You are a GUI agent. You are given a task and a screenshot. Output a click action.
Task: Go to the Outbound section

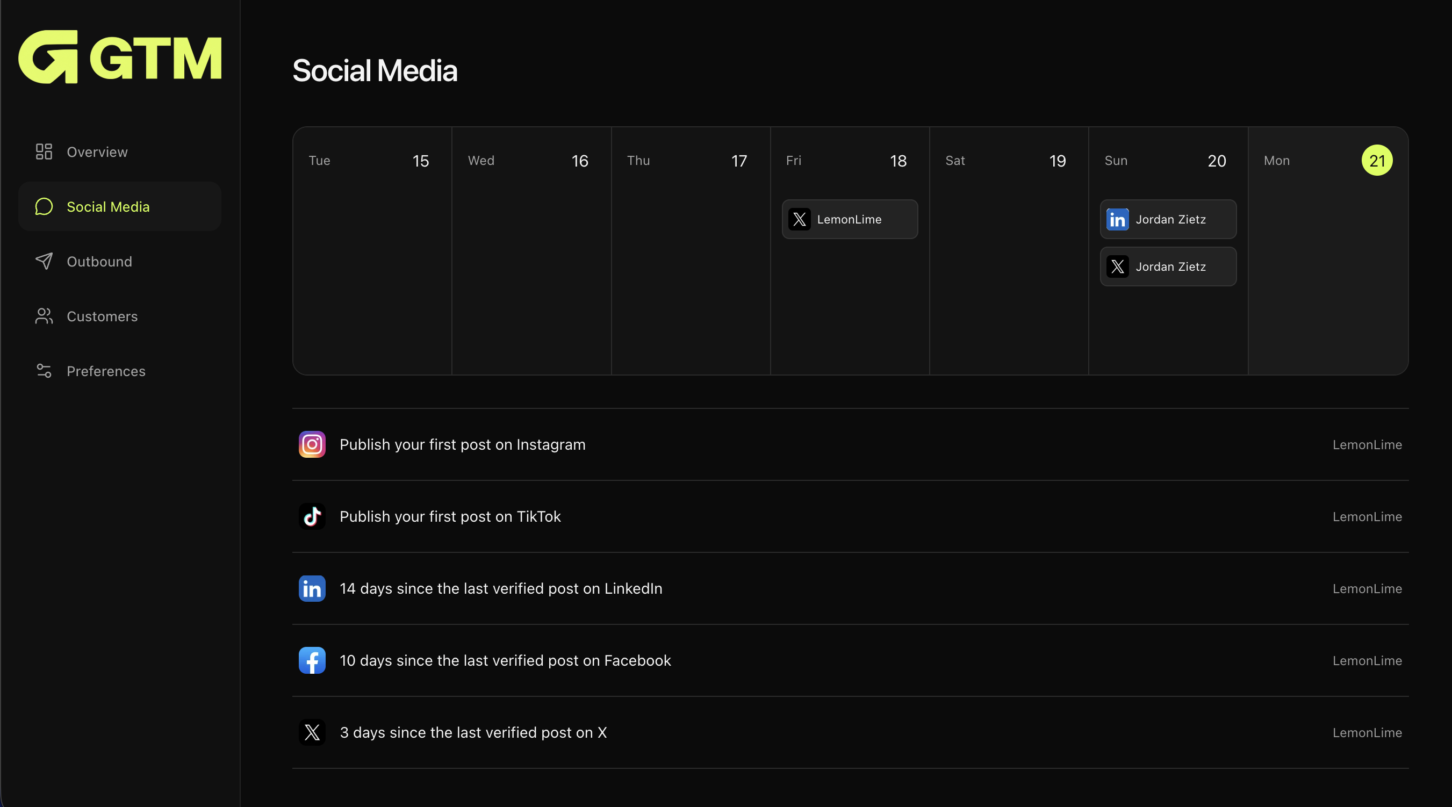tap(119, 261)
